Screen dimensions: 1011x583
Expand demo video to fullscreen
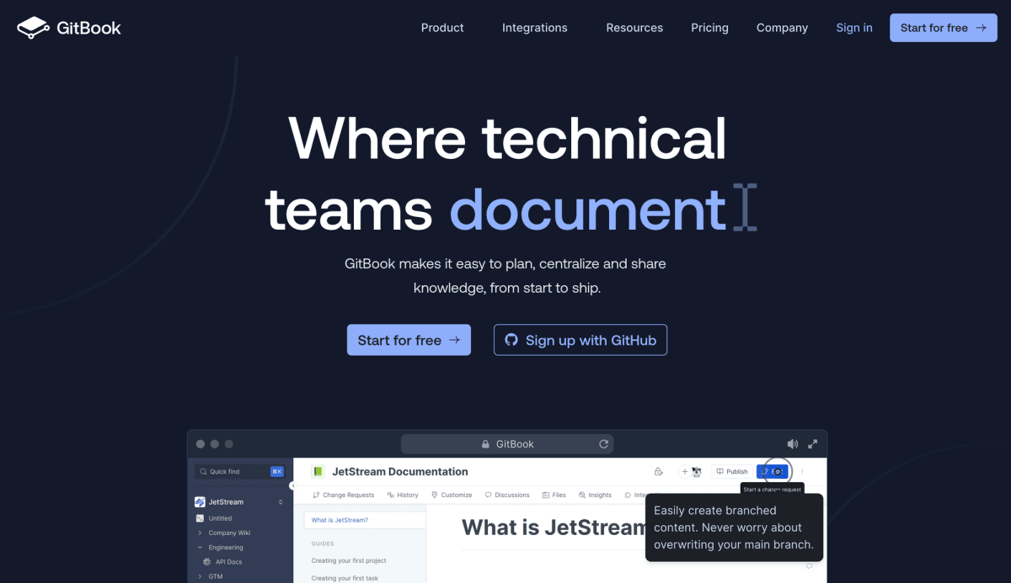[x=813, y=444]
